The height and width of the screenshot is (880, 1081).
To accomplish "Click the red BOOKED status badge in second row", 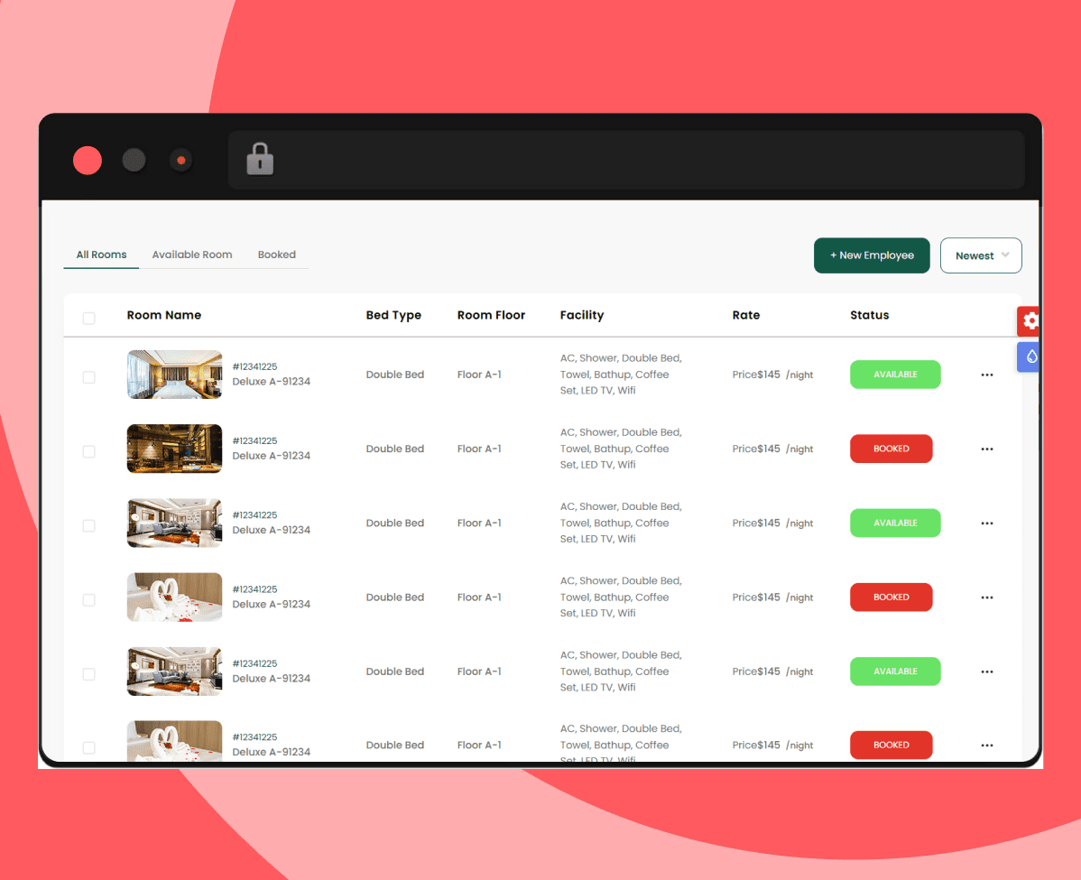I will point(891,449).
